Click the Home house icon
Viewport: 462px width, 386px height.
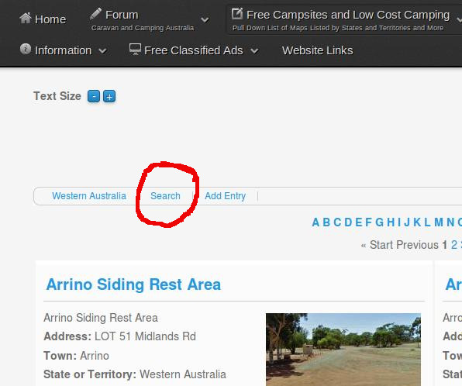[x=26, y=19]
